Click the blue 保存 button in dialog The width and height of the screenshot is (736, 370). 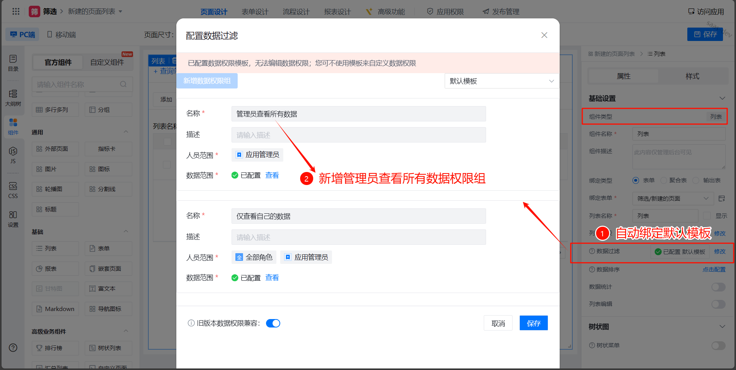tap(533, 323)
